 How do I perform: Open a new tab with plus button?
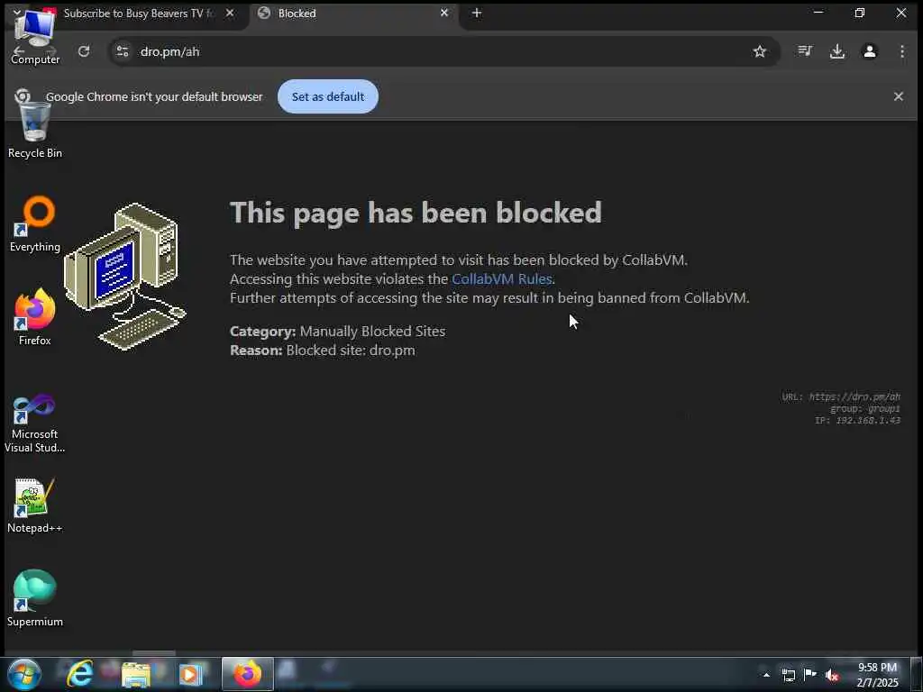477,13
